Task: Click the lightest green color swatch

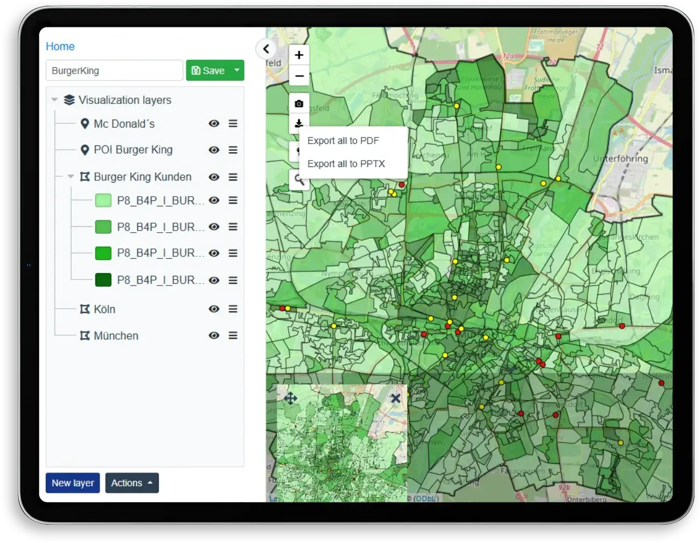Action: pos(103,200)
